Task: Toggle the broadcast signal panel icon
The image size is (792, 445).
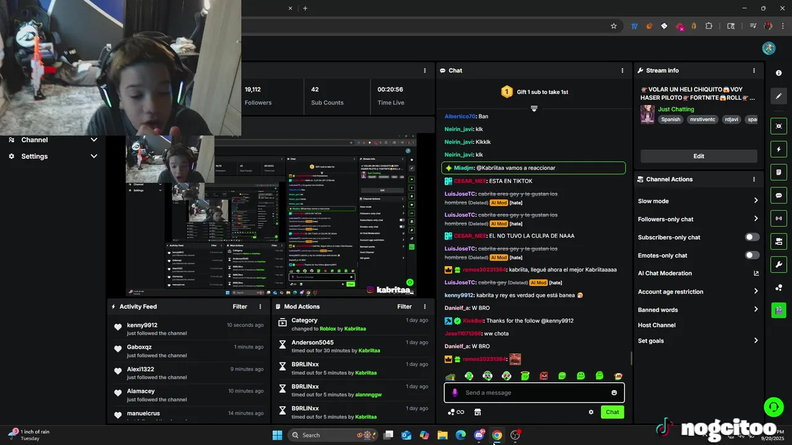Action: tap(778, 218)
